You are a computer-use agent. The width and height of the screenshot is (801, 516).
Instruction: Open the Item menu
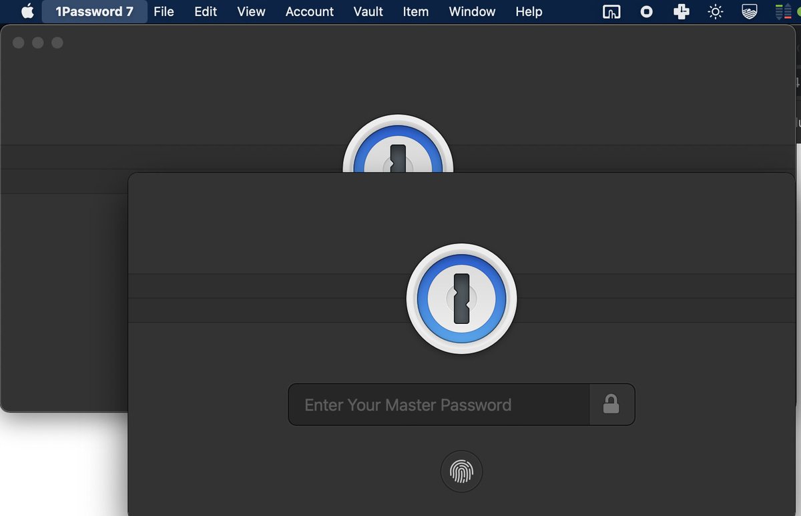416,11
